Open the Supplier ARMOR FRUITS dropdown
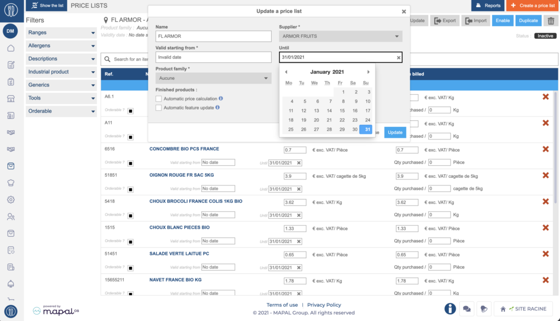This screenshot has width=560, height=321. coord(340,36)
